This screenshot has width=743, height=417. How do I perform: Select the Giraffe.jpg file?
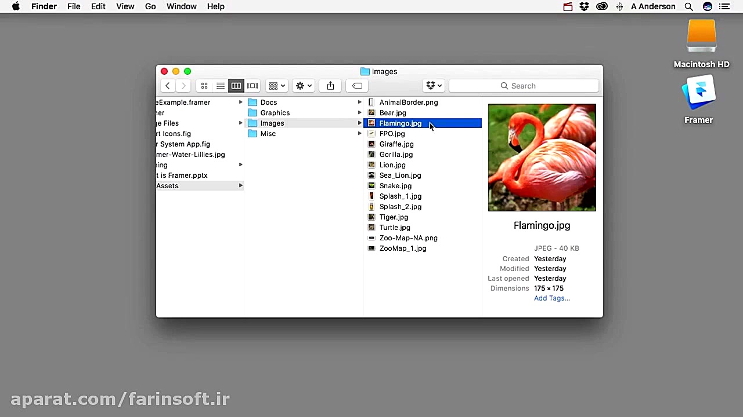point(396,144)
